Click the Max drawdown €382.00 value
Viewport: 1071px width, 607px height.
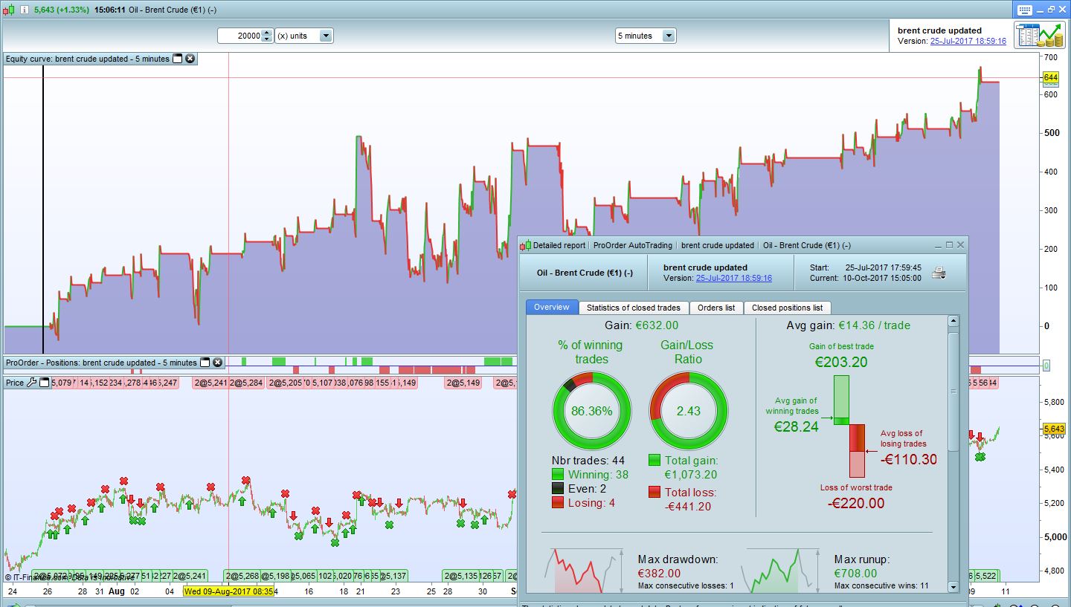(659, 573)
